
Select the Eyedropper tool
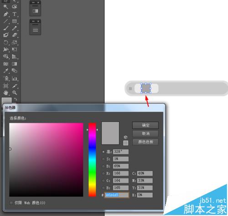[6, 71]
